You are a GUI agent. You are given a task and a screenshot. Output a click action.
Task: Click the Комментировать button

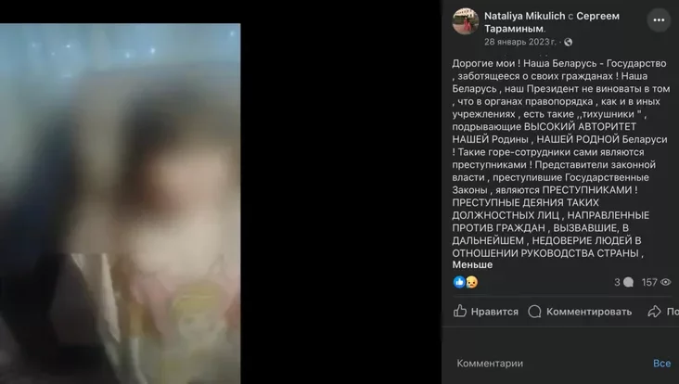point(580,312)
